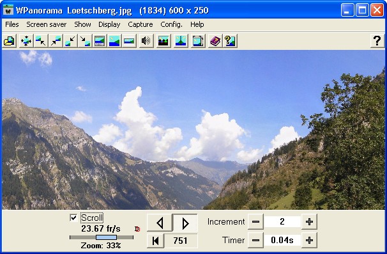
Task: Jump to panorama start with the rewind button
Action: coord(155,241)
